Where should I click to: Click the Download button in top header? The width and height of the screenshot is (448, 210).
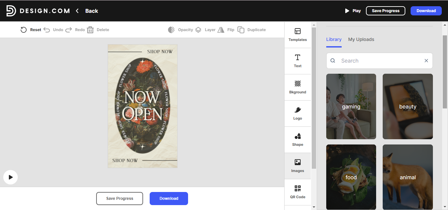tap(426, 11)
